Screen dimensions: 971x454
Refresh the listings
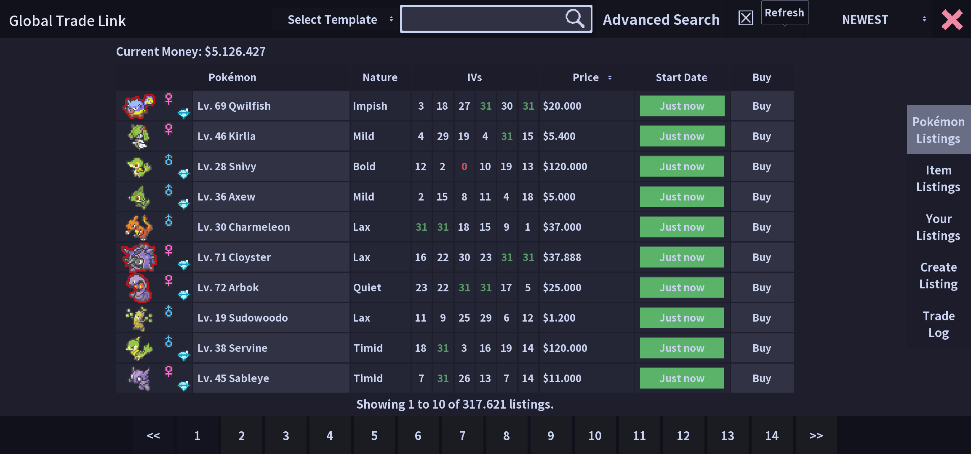click(784, 13)
